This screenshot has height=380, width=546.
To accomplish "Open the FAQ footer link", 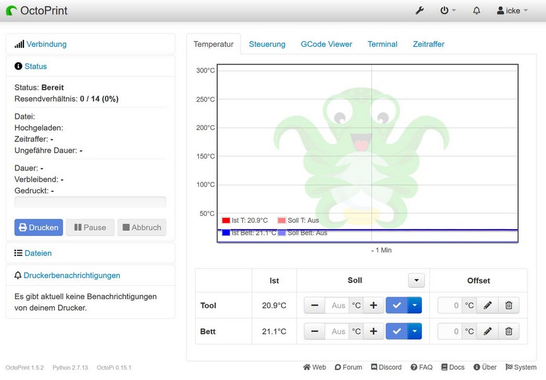I will [x=422, y=367].
